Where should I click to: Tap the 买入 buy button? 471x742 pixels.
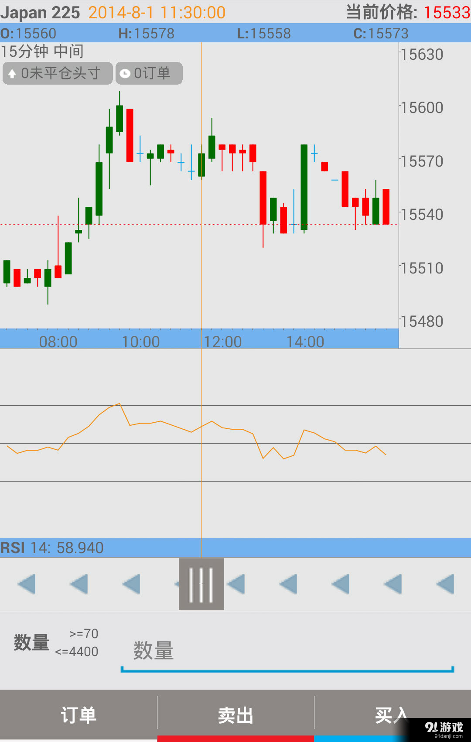click(392, 715)
